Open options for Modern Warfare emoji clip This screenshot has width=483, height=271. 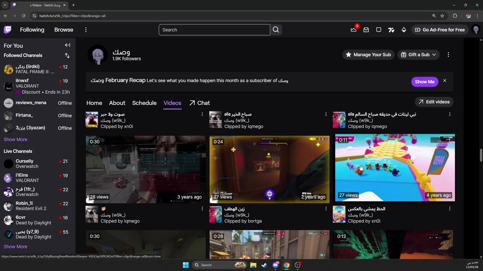[202, 209]
